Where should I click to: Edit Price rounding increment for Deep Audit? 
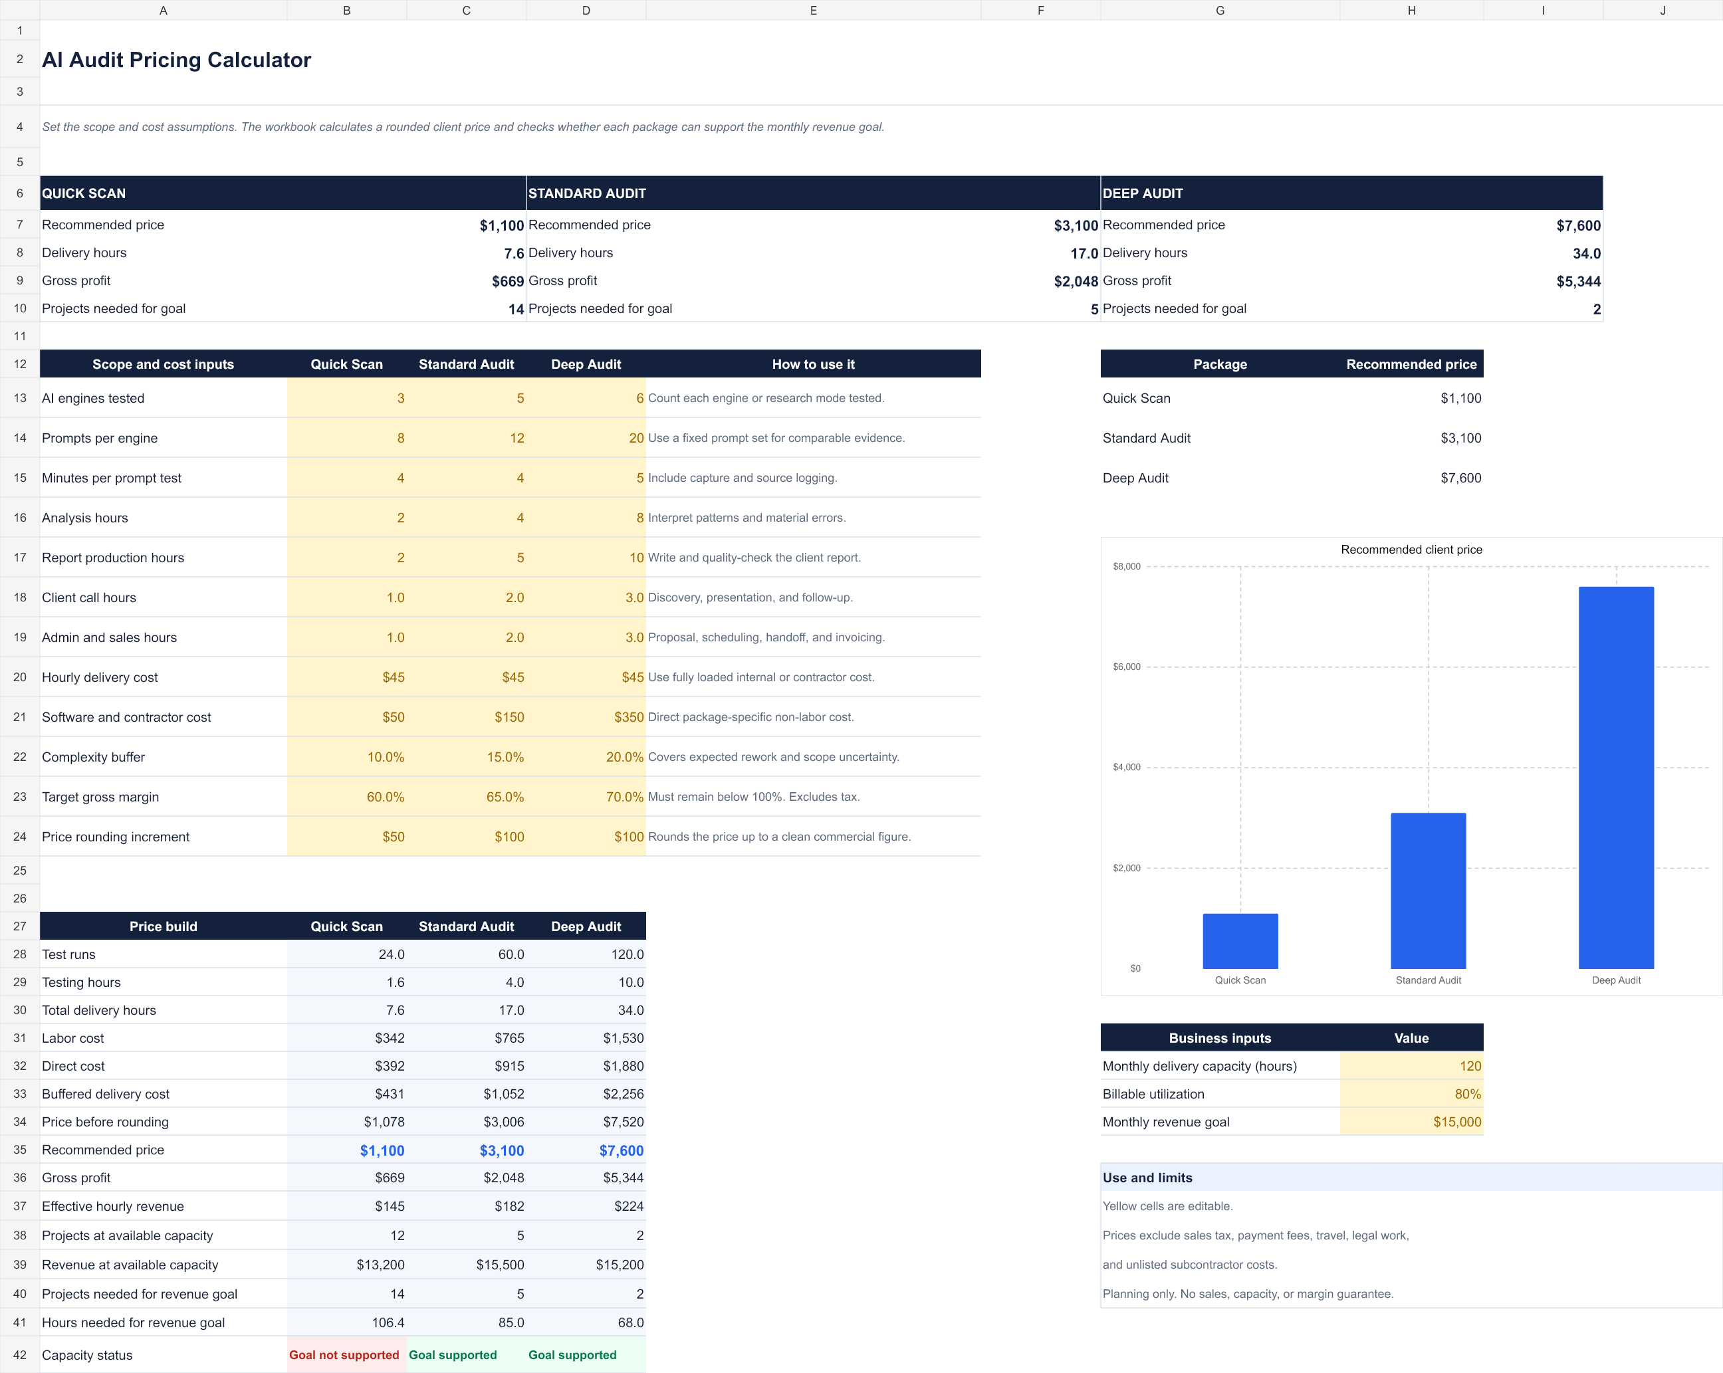(x=586, y=837)
